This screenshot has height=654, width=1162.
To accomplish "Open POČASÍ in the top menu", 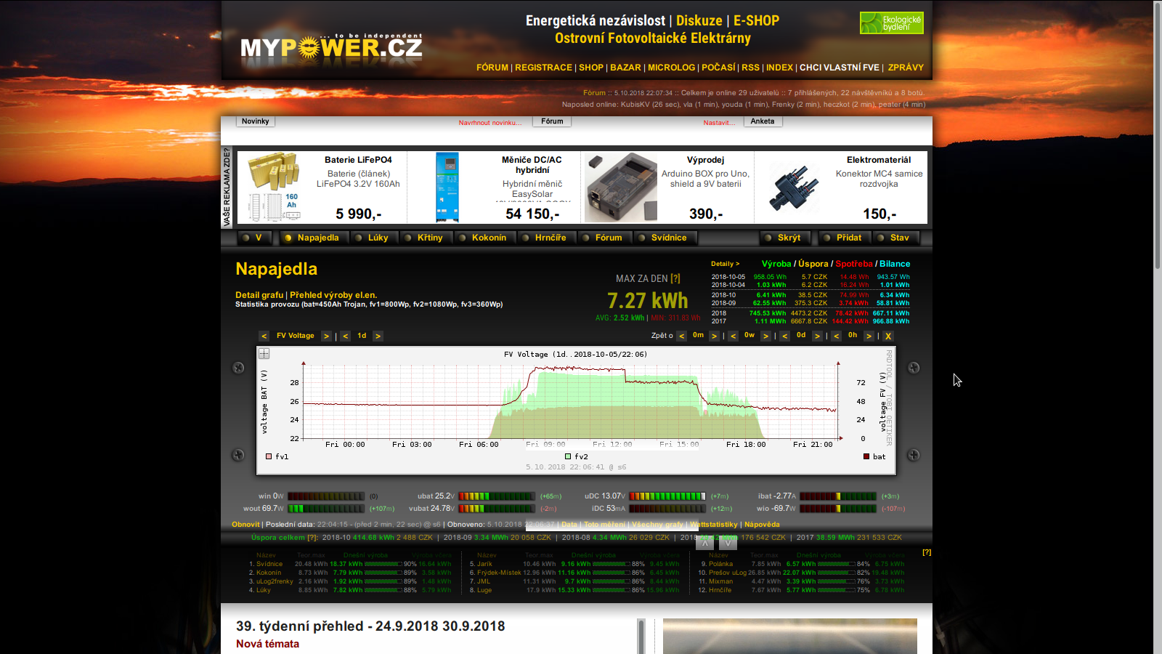I will point(718,68).
